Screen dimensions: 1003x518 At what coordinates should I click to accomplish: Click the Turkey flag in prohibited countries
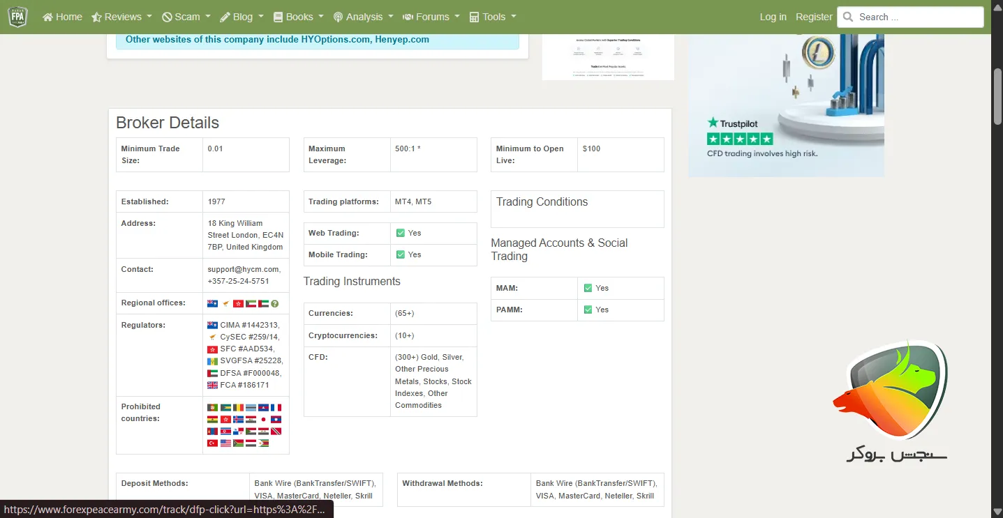pyautogui.click(x=213, y=443)
